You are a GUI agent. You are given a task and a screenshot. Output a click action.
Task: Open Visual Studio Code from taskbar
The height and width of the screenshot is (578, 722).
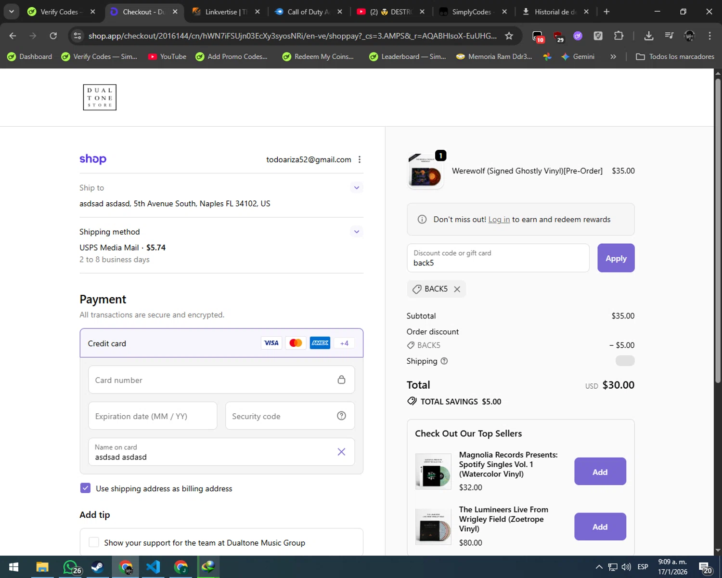coord(153,567)
